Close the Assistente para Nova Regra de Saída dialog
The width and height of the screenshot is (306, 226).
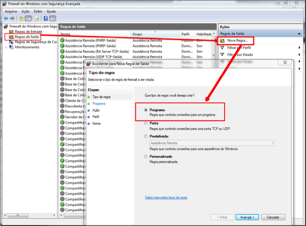[x=285, y=62]
